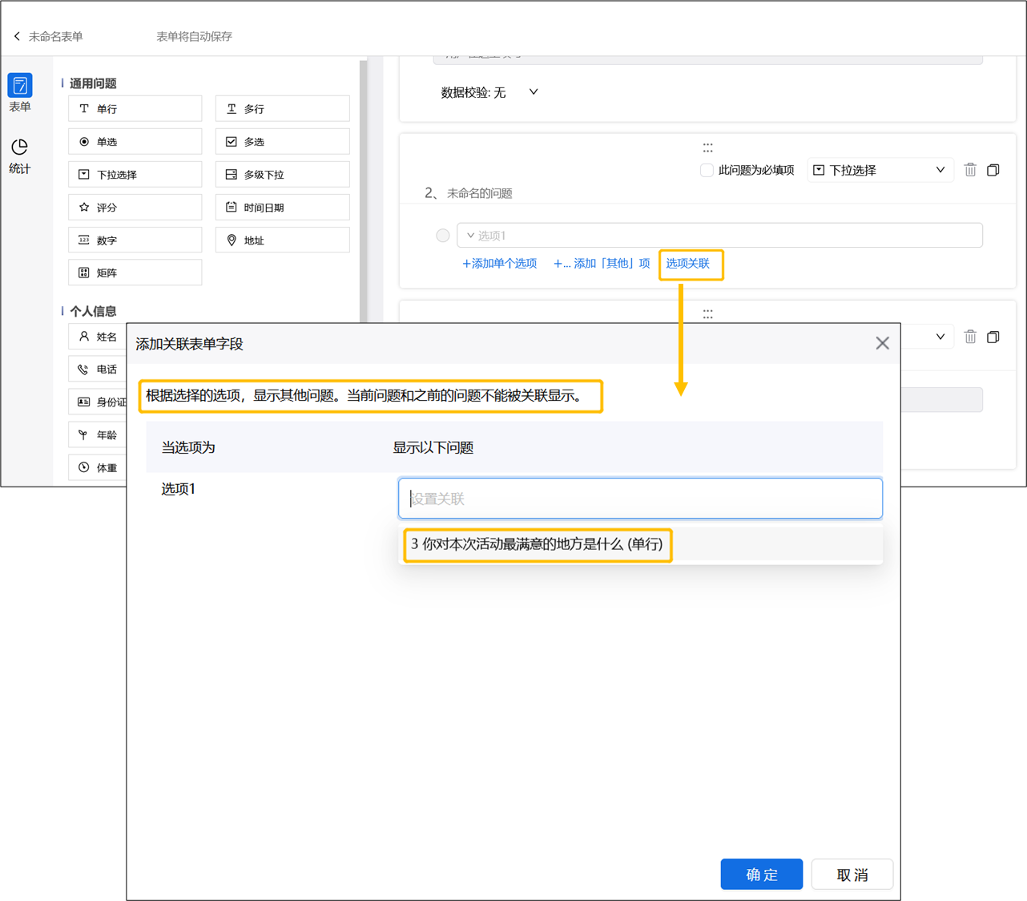The image size is (1027, 901).
Task: Click the 个人信息 section header
Action: (93, 311)
